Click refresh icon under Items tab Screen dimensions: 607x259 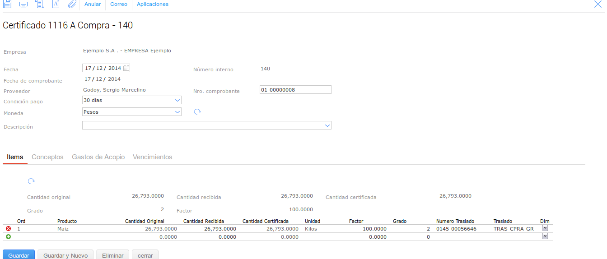click(31, 181)
